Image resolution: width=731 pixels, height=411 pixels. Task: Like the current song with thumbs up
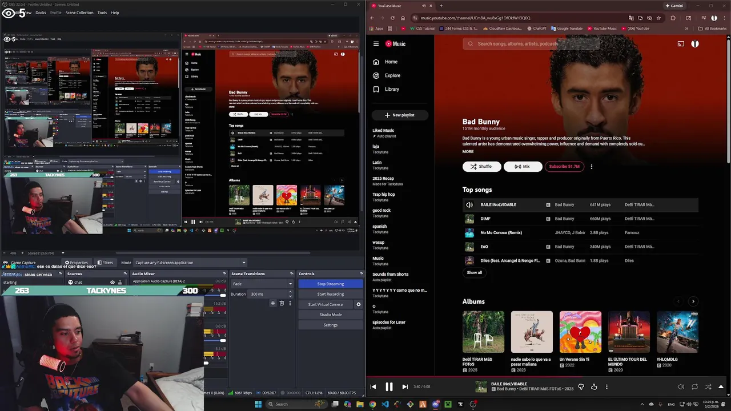pyautogui.click(x=594, y=387)
